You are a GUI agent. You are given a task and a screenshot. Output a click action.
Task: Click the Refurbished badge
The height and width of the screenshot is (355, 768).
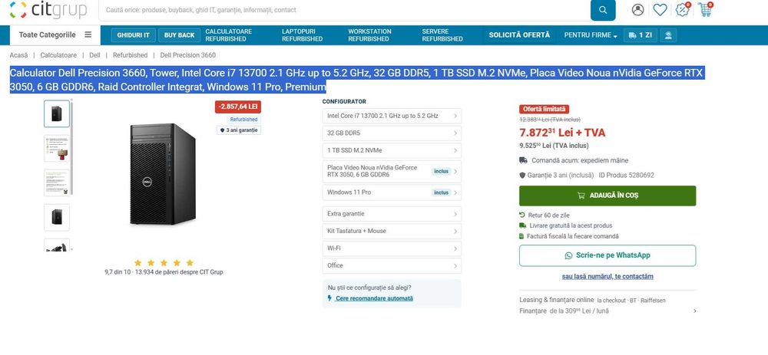(x=243, y=120)
